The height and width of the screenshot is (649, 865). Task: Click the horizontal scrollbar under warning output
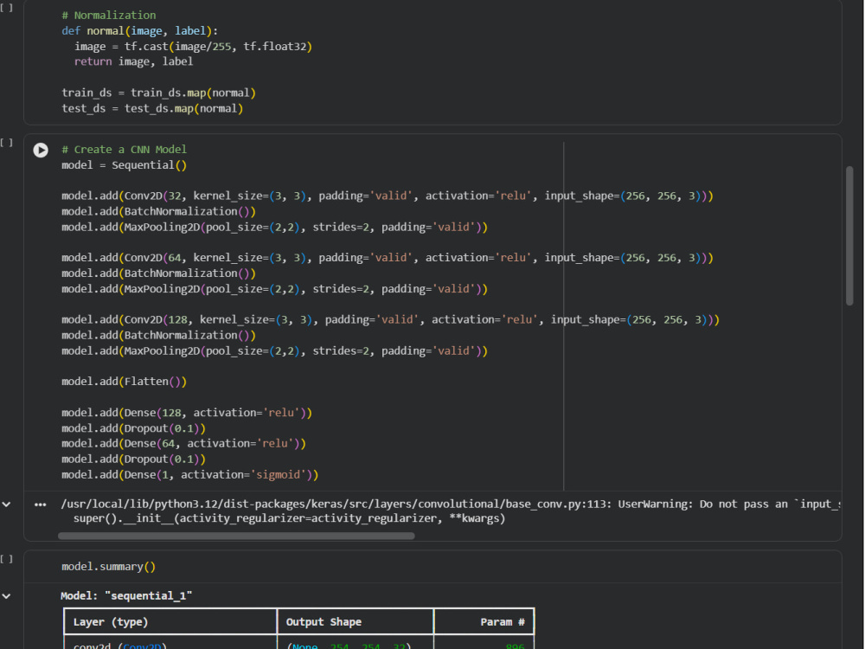(236, 536)
